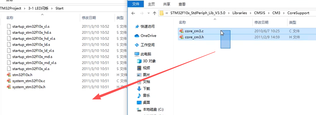The image size is (316, 115).
Task: Sort right window by 修改日期 column
Action: [x=261, y=22]
